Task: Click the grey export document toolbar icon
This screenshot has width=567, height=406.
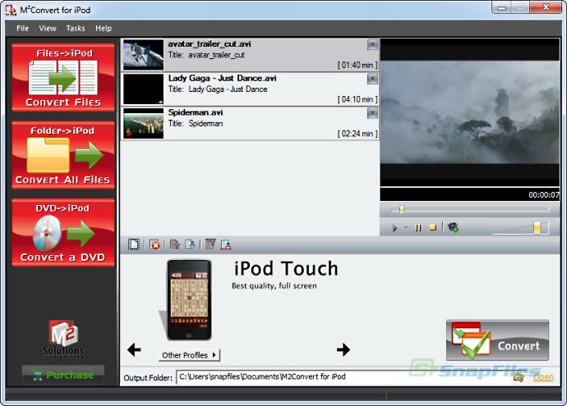Action: pyautogui.click(x=175, y=244)
